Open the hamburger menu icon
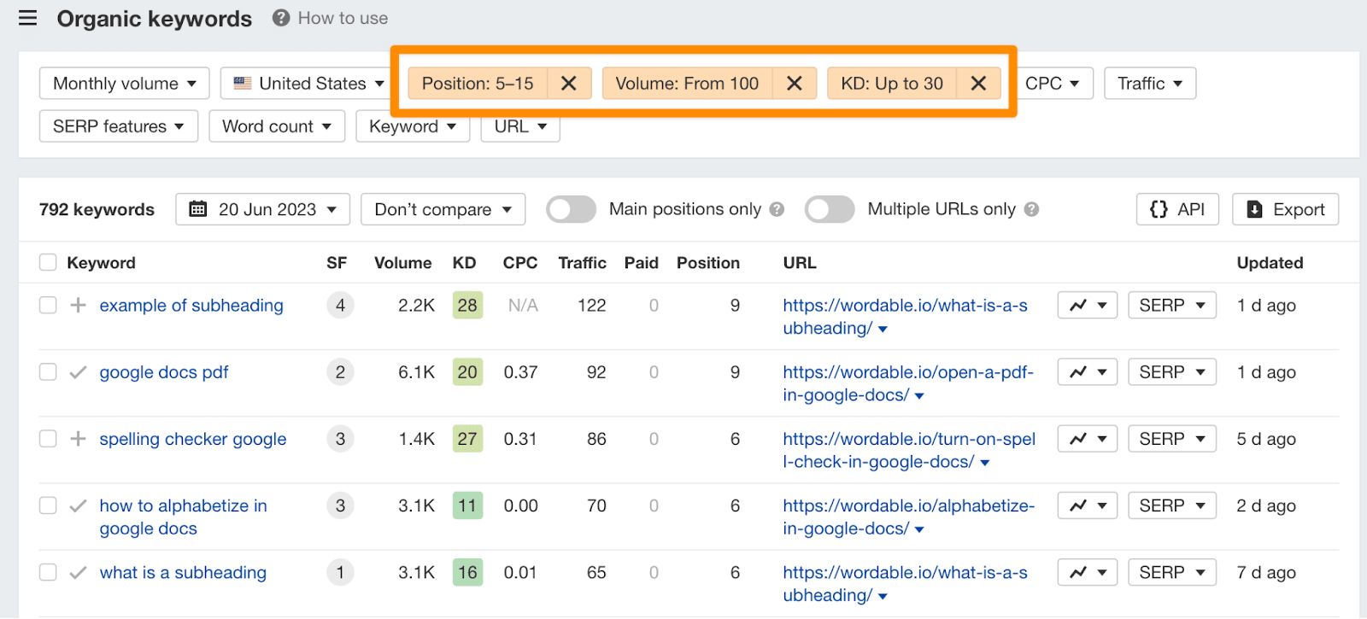Screen dimensions: 1367x619 28,18
